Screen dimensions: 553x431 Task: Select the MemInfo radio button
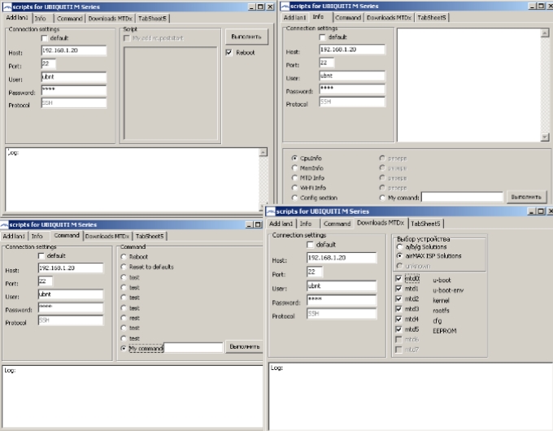click(294, 168)
